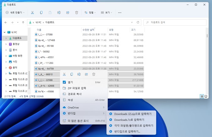Click the Cut icon in the context menu
Viewport: 212px width, 137px height.
(64, 74)
